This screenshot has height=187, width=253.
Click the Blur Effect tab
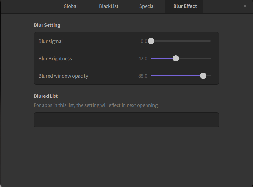pyautogui.click(x=185, y=6)
